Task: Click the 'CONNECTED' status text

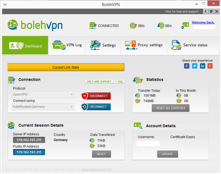Action: (x=108, y=26)
